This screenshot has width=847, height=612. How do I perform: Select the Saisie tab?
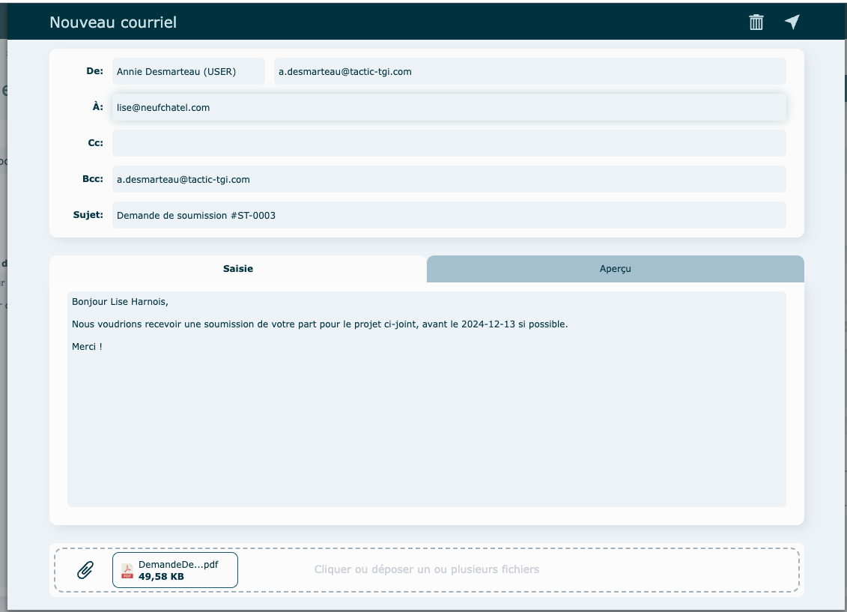(238, 269)
